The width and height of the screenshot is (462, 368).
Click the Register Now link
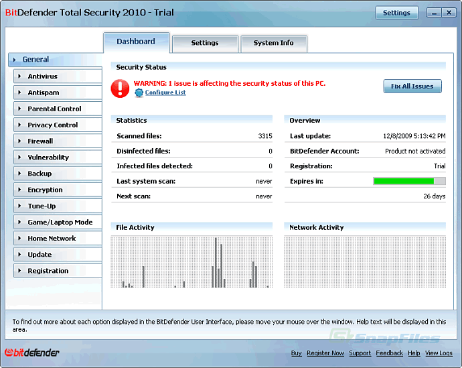325,353
